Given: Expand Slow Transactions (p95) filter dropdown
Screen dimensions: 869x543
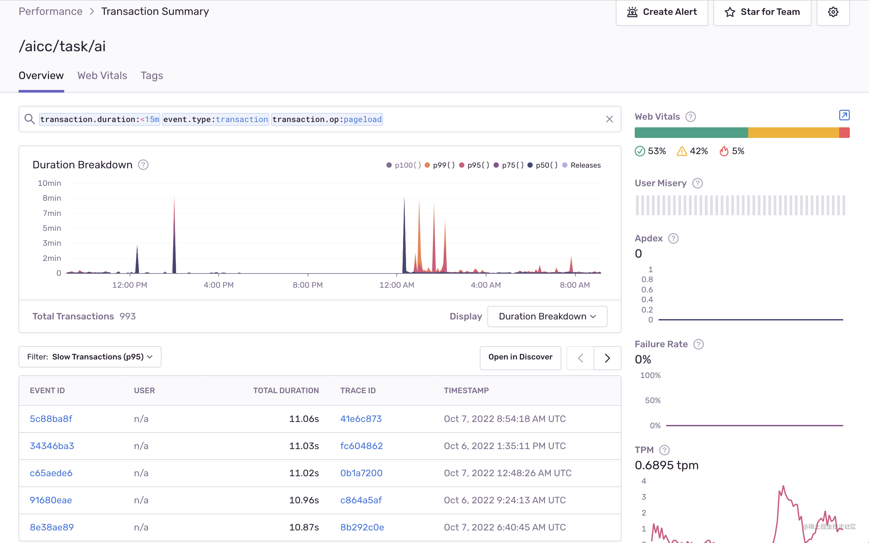Looking at the screenshot, I should coord(90,356).
